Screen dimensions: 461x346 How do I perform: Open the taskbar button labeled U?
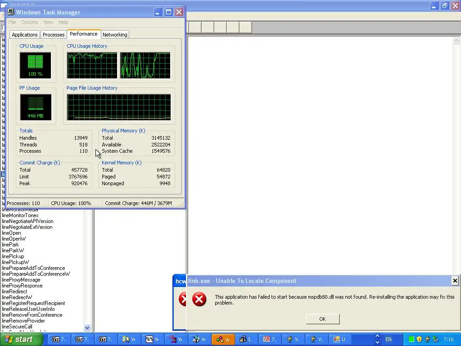click(x=339, y=339)
